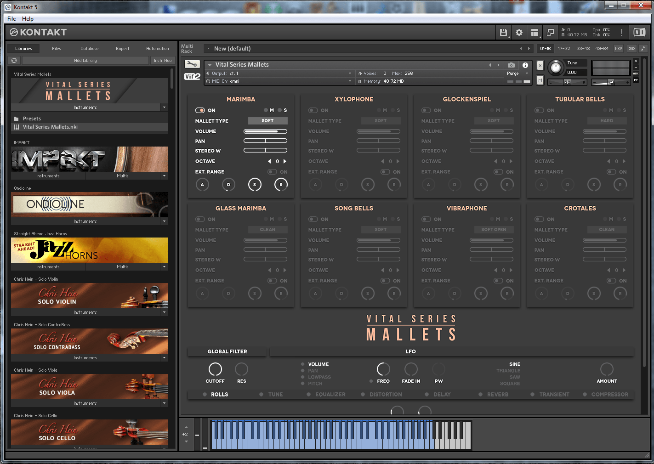Enable Glass Marimba ON switch
This screenshot has height=464, width=654.
point(200,219)
